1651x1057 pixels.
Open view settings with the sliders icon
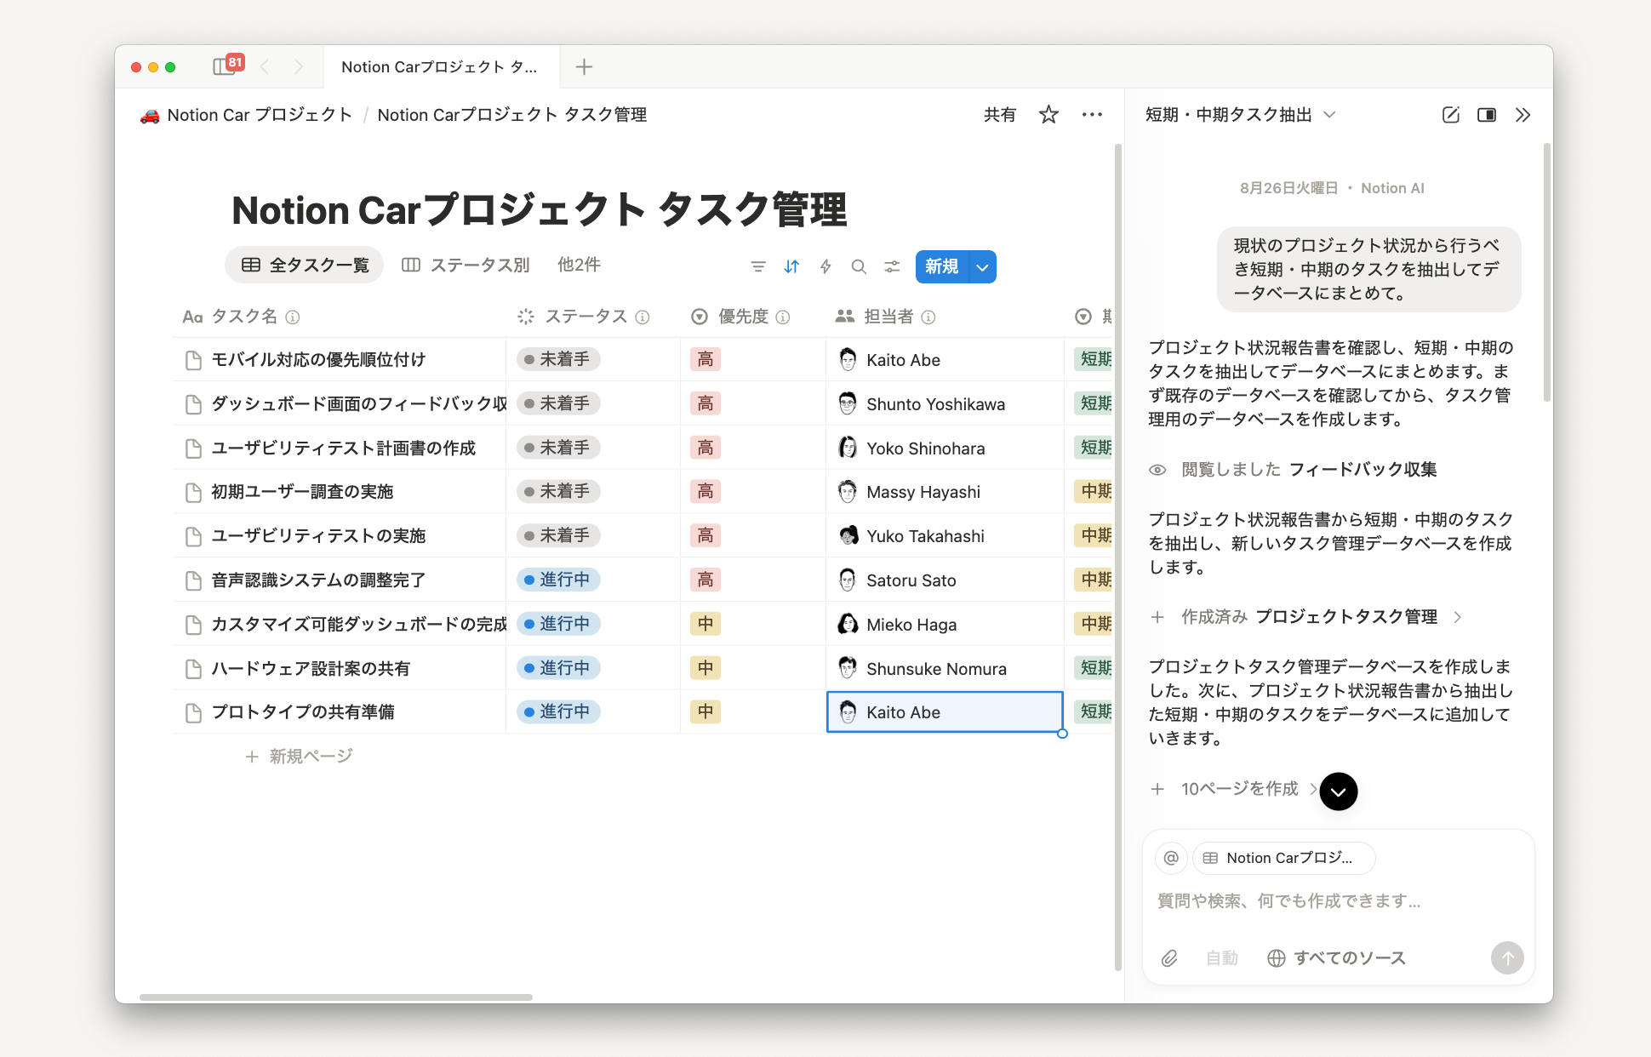pyautogui.click(x=891, y=266)
